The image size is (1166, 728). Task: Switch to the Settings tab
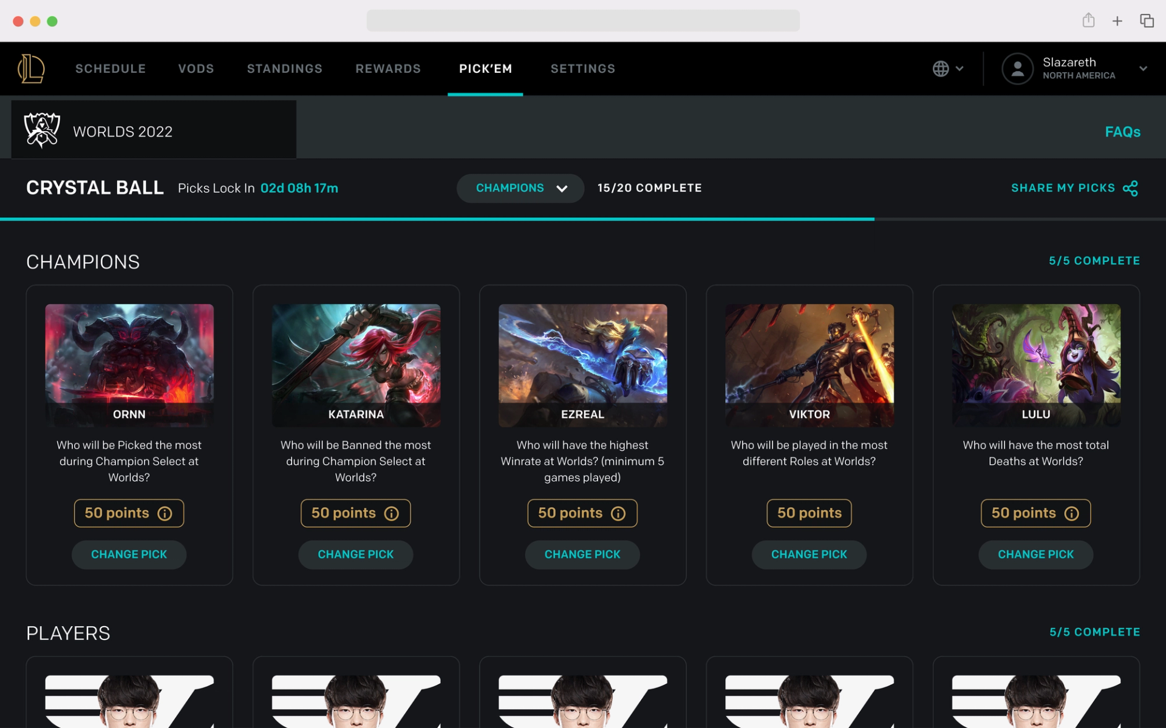pyautogui.click(x=582, y=69)
